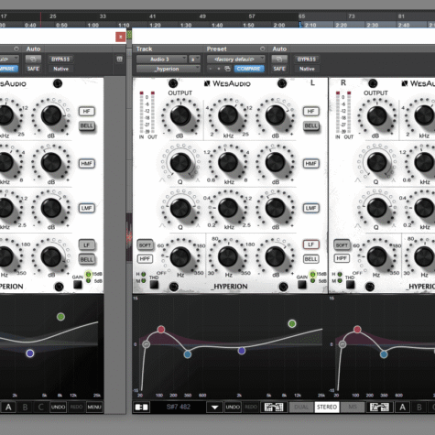Click the preset copy icon left of COMPARE
This screenshot has height=435, width=435.
pyautogui.click(x=227, y=69)
